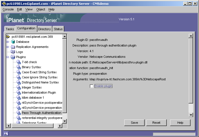This screenshot has width=199, height=137.
Task: Open the Help menu
Action: point(52,9)
